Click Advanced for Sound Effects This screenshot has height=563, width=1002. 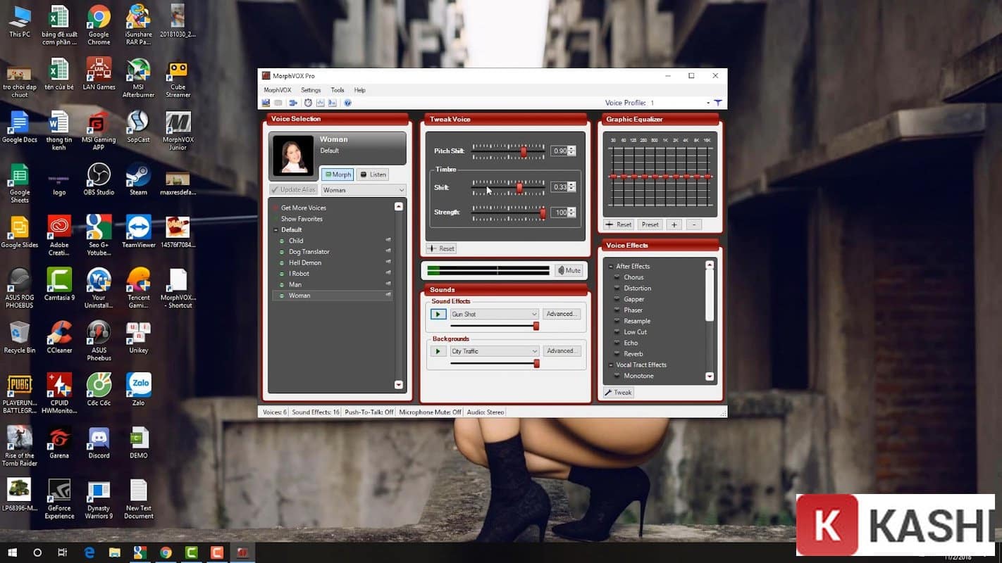click(562, 314)
